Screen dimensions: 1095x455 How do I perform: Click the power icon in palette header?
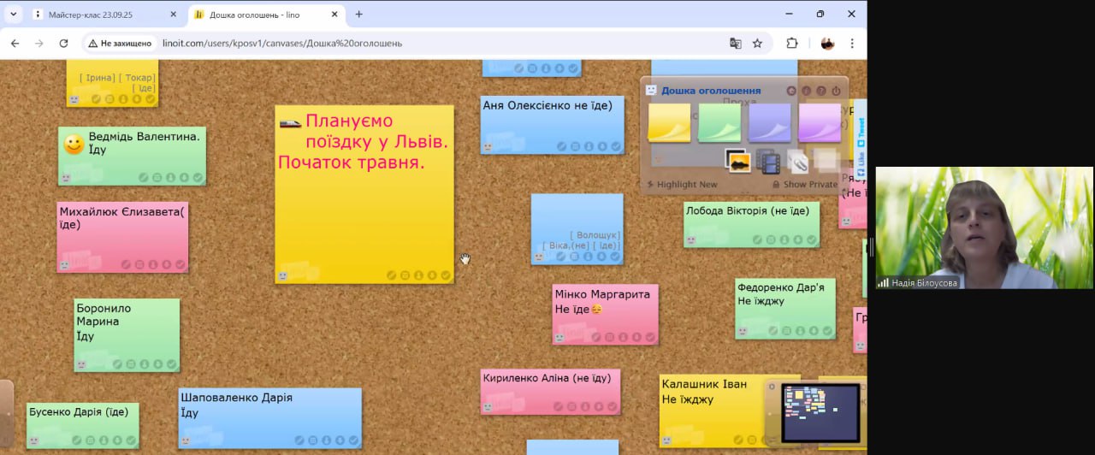coord(836,91)
